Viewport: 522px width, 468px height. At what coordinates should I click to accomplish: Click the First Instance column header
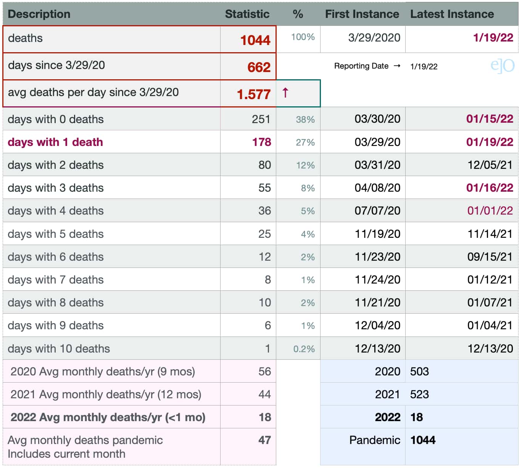362,14
